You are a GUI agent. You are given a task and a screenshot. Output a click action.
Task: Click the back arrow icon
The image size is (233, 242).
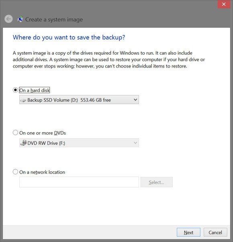pos(8,19)
